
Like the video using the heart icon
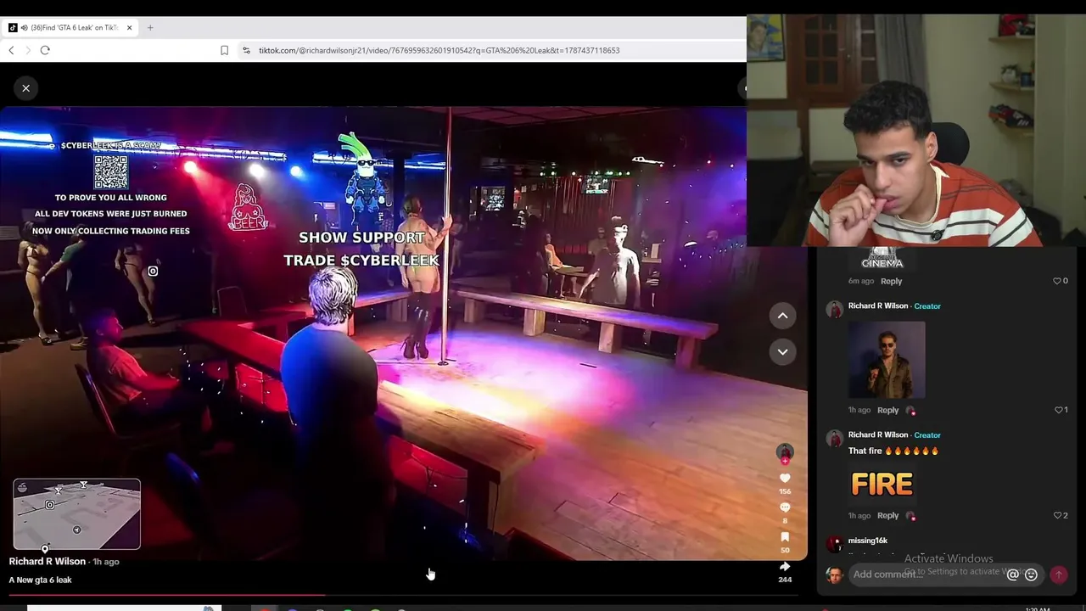(x=785, y=479)
